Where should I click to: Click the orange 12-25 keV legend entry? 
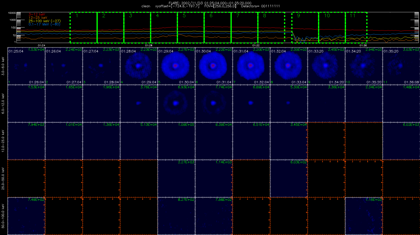(38, 17)
